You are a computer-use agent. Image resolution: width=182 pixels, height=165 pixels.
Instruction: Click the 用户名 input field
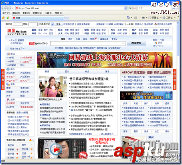pyautogui.click(x=18, y=24)
